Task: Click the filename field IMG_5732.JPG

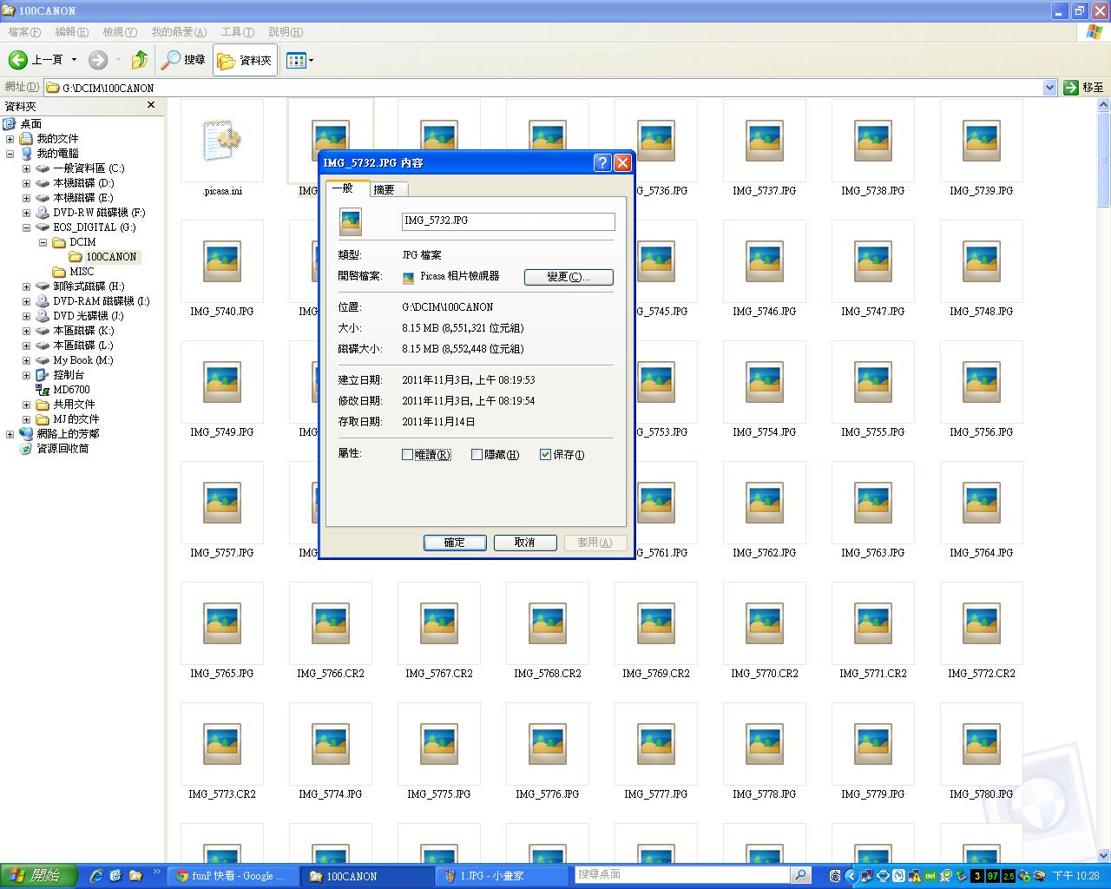Action: (508, 221)
